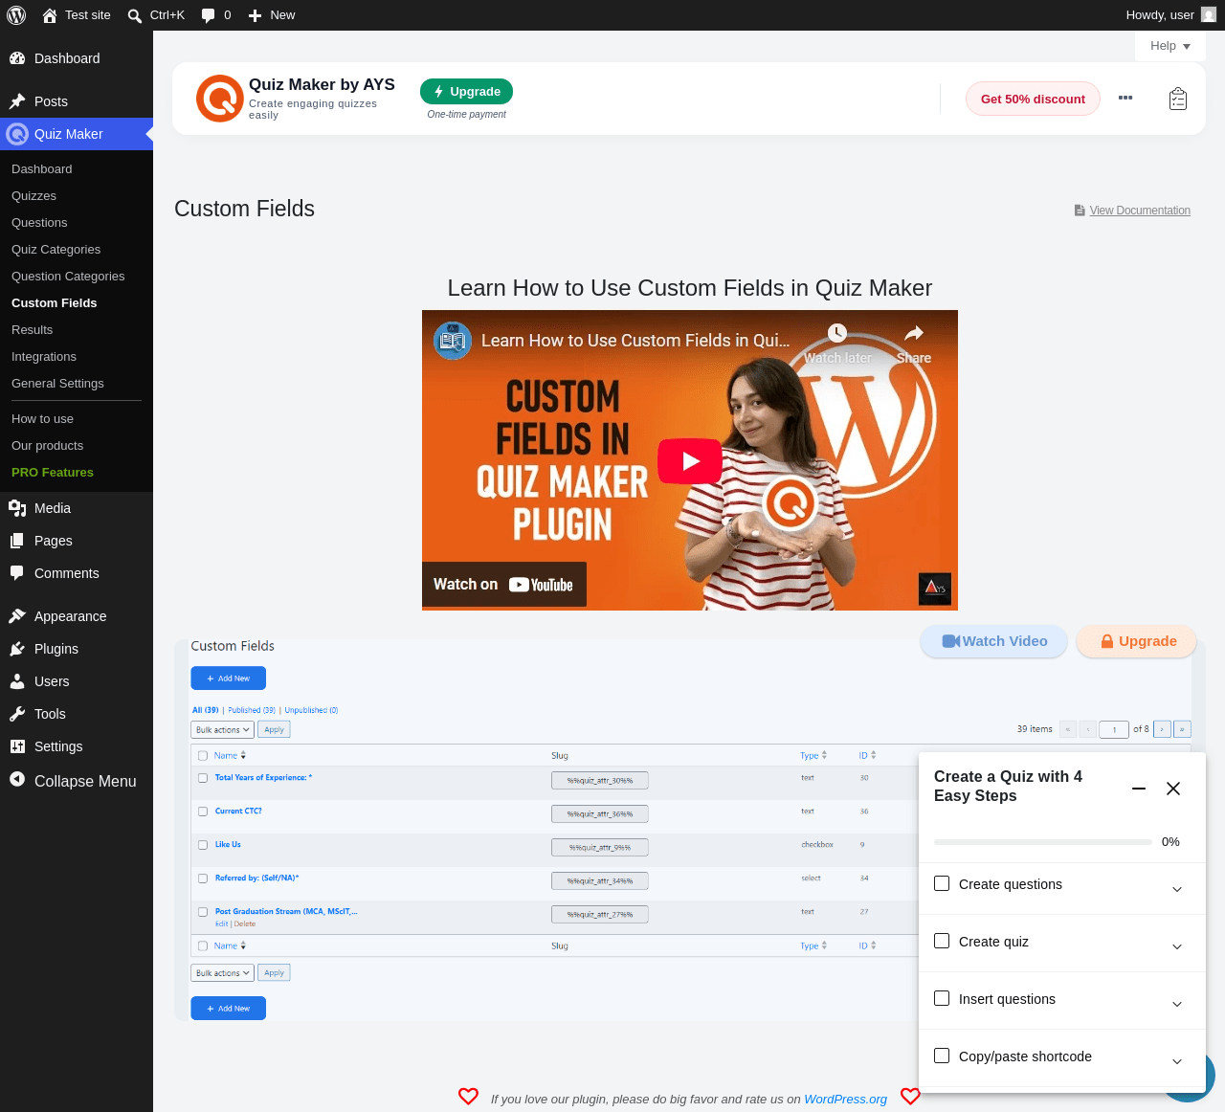
Task: Click the quiz steps progress bar
Action: [1043, 842]
